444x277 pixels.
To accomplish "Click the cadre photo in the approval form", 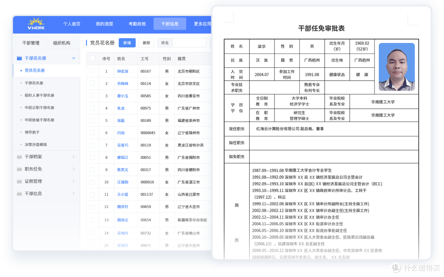I will click(396, 67).
